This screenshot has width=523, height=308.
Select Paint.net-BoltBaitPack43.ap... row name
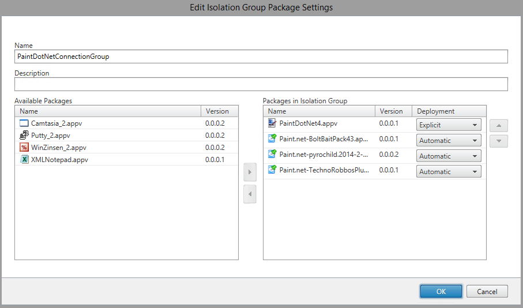pyautogui.click(x=323, y=139)
